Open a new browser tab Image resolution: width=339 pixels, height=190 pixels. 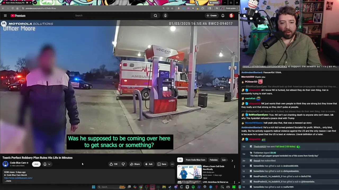(35, 3)
